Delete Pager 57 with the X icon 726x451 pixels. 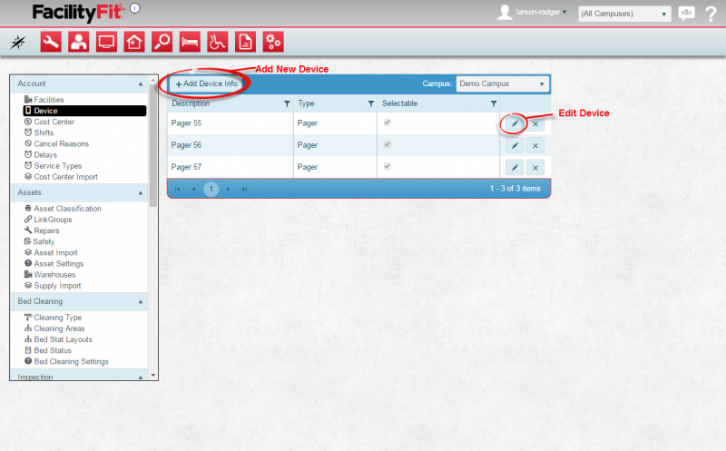coord(535,167)
